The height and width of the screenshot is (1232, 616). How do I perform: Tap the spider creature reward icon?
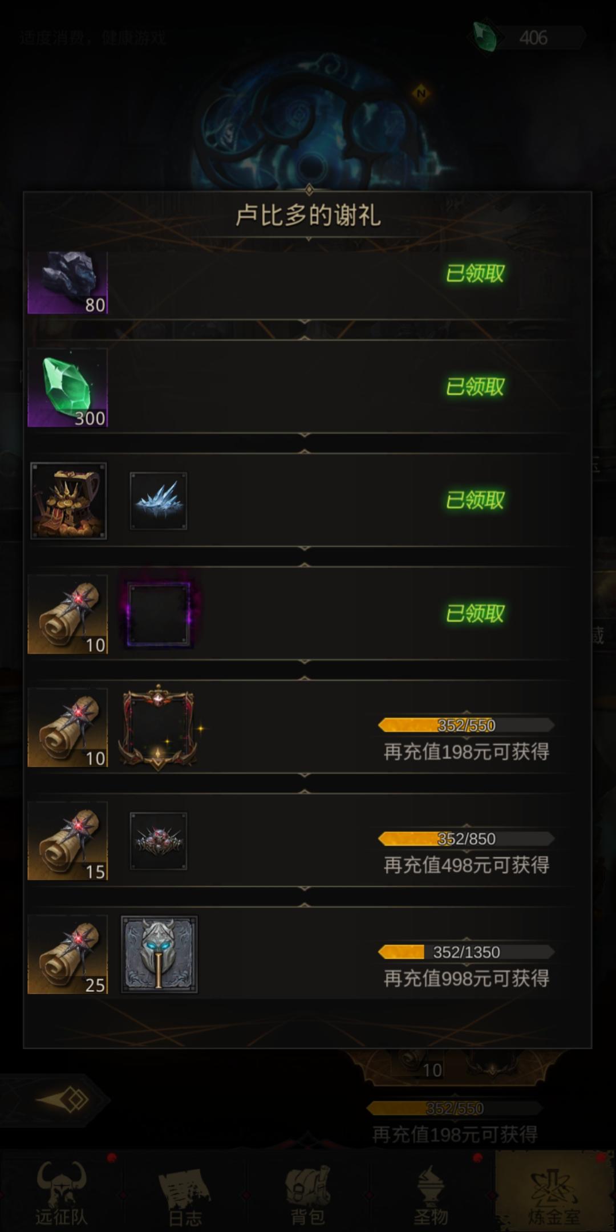159,841
